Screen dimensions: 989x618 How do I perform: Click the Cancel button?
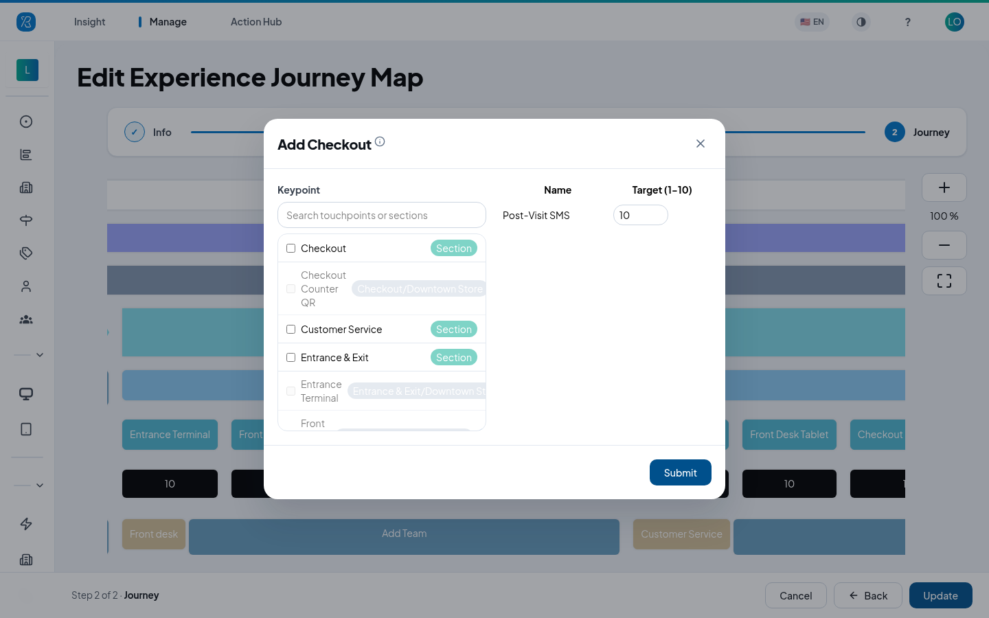click(796, 595)
